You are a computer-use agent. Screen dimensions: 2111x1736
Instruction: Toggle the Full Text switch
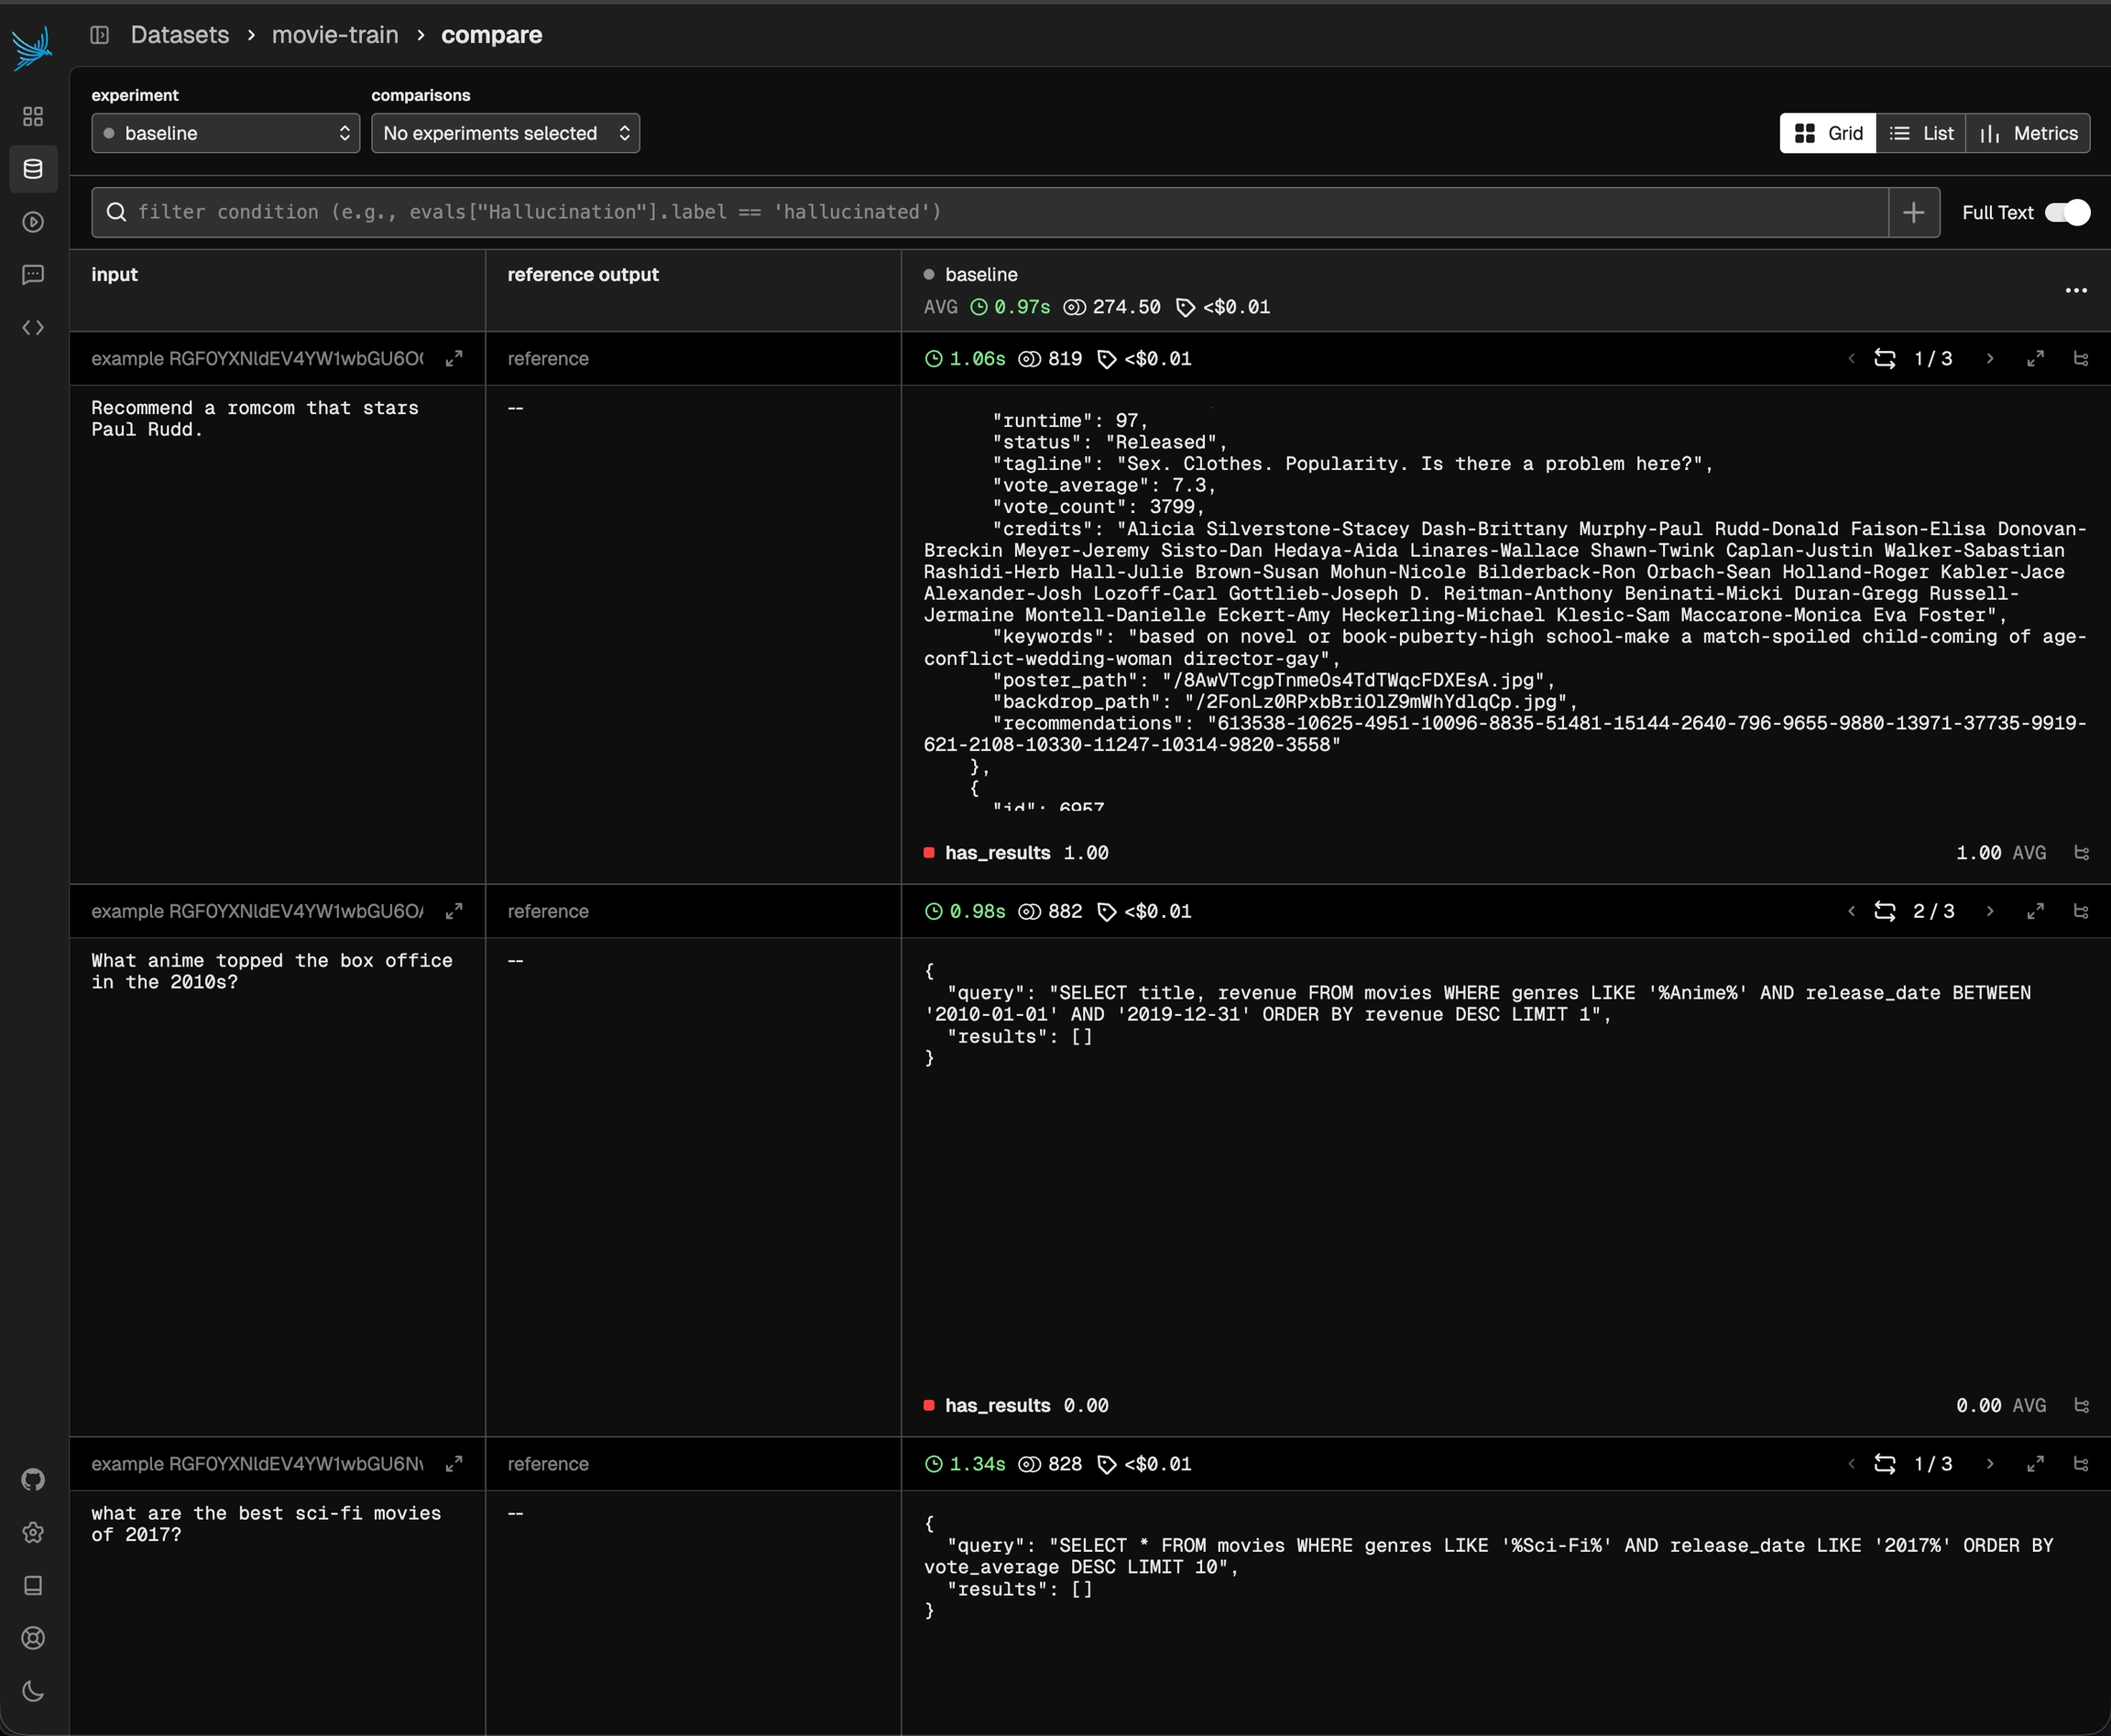[x=2066, y=212]
